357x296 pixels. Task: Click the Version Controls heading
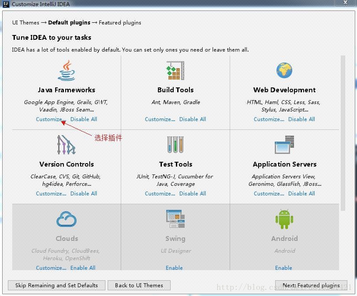click(x=66, y=164)
